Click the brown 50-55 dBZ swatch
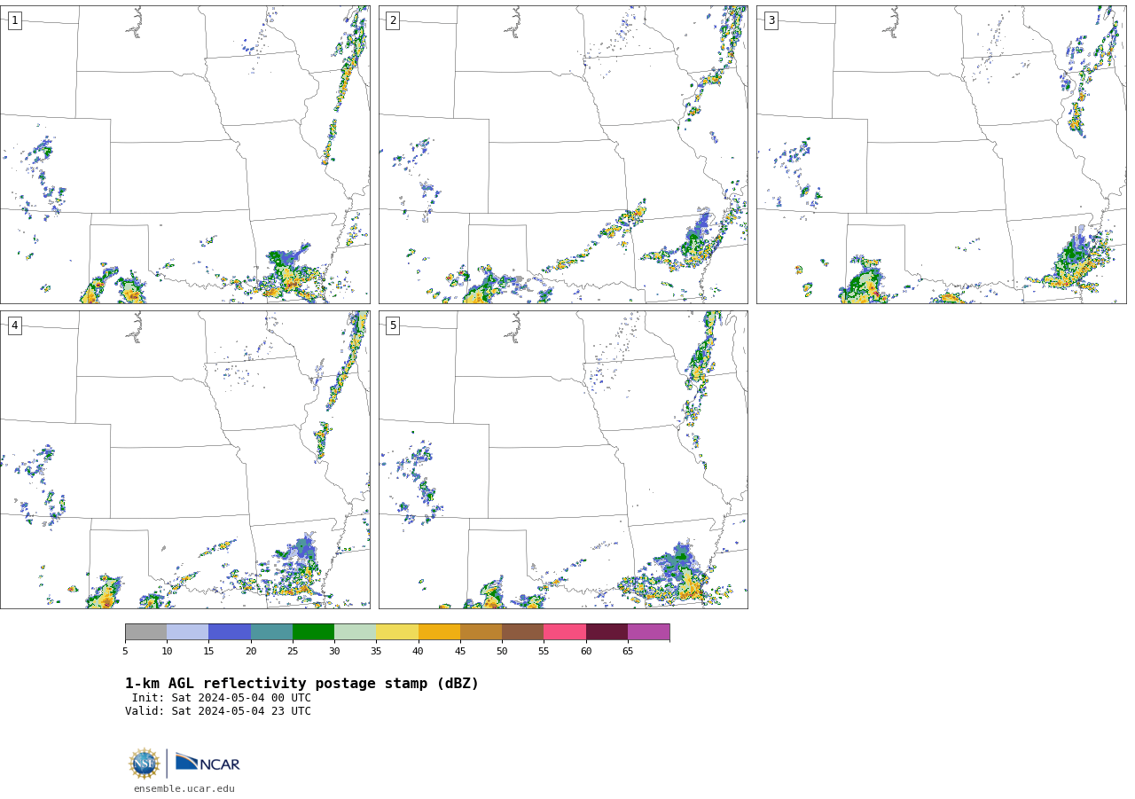Image resolution: width=1135 pixels, height=799 pixels. pos(523,632)
